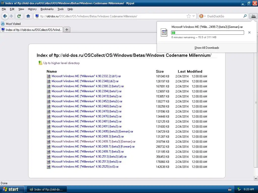
Task: Click the network tray icon
Action: tap(239, 189)
